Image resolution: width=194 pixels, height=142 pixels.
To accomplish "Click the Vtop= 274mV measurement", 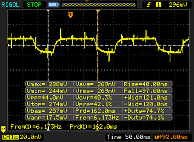I will pos(47,104).
